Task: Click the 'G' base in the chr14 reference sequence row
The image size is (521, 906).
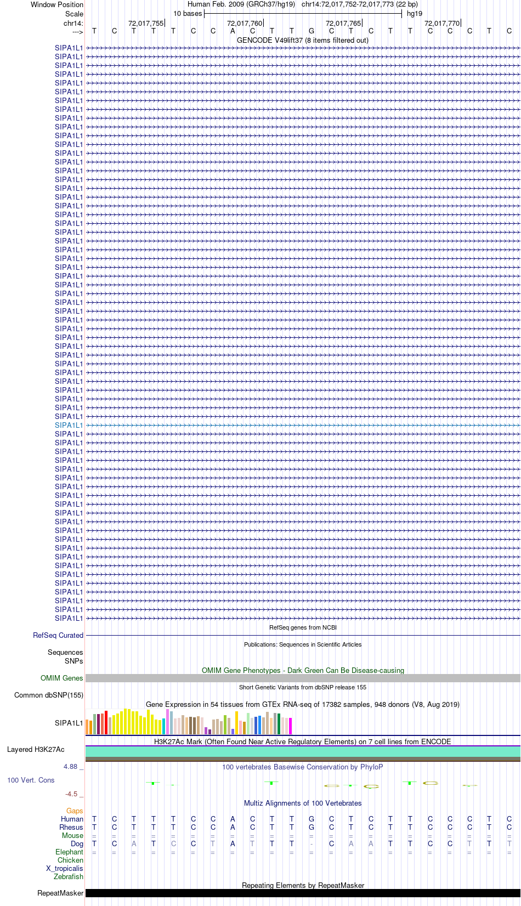Action: (x=312, y=31)
